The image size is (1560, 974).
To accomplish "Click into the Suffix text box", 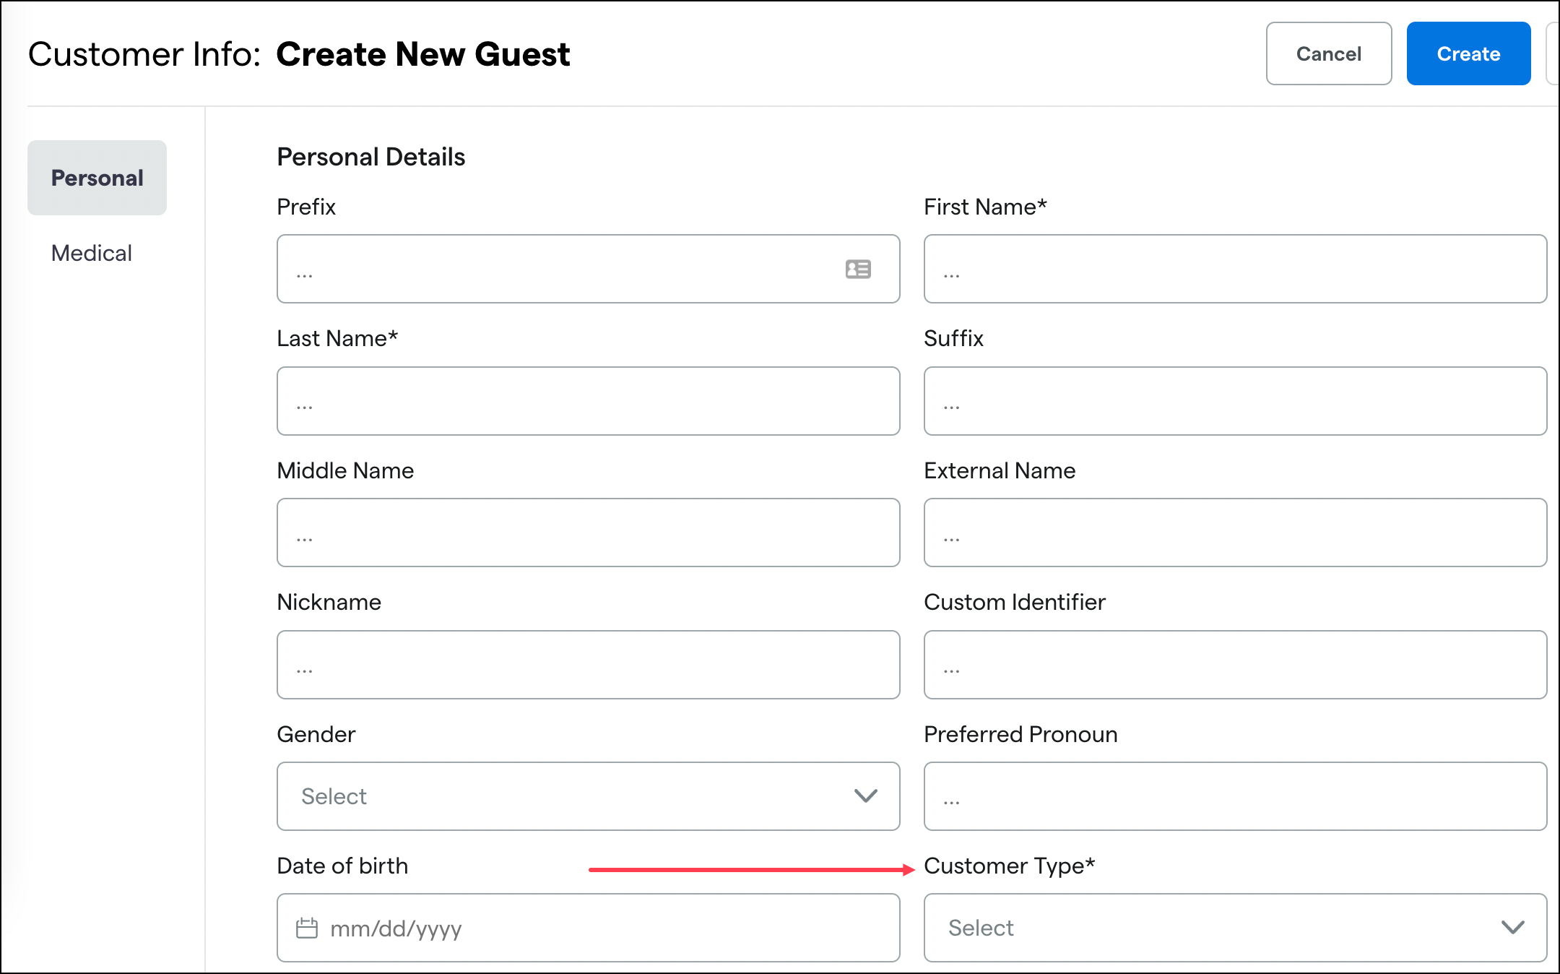I will 1235,401.
